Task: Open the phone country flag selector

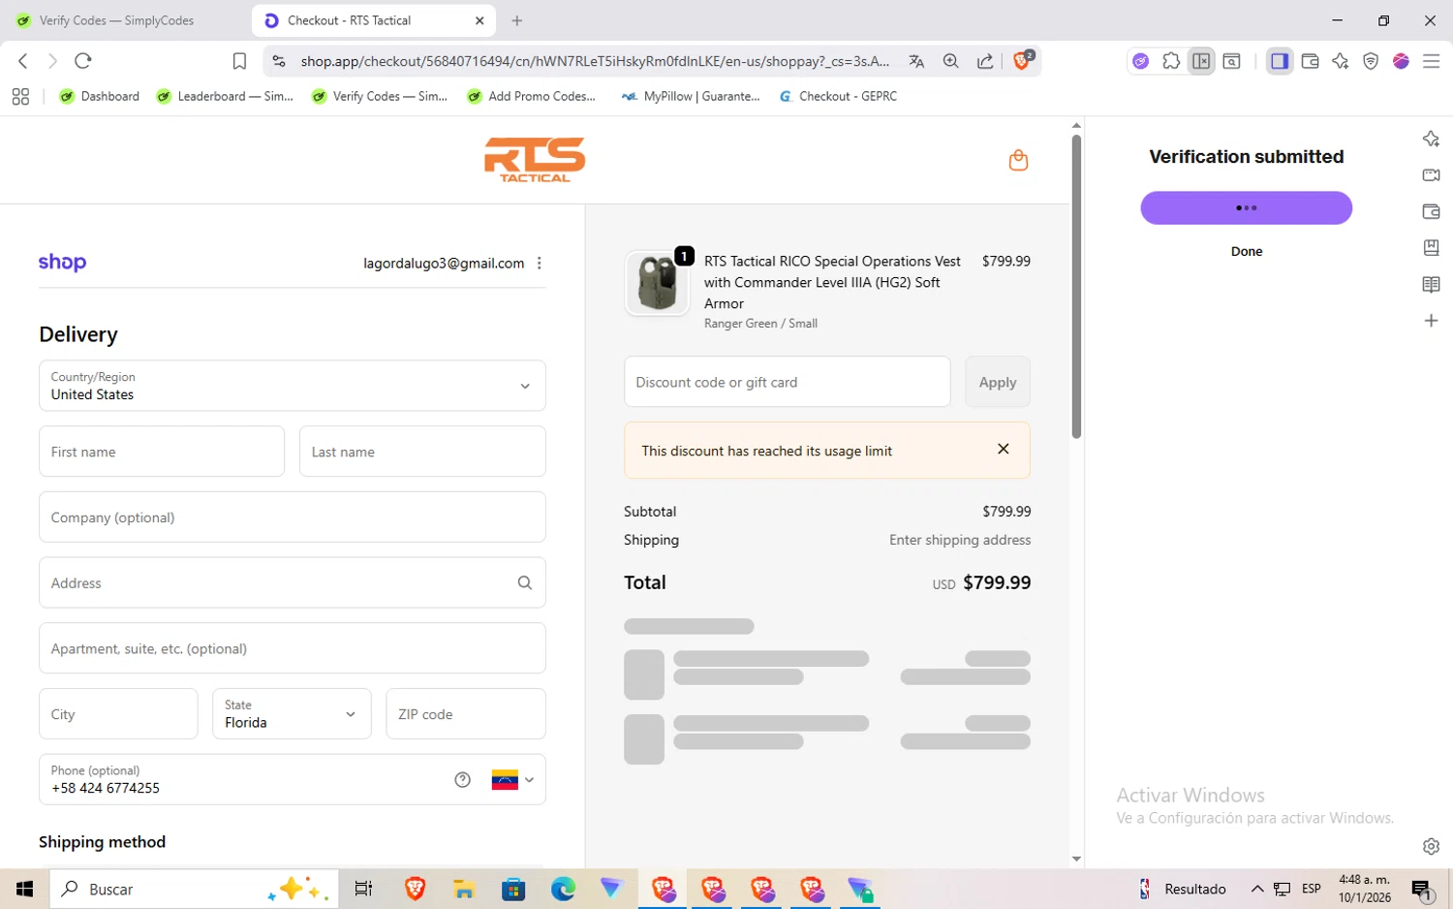Action: 513,780
